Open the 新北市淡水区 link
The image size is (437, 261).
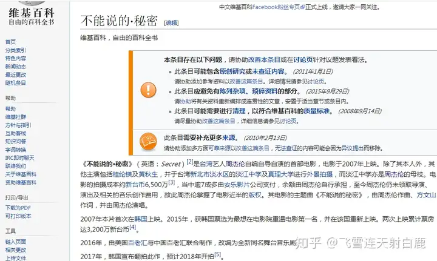tap(209, 174)
